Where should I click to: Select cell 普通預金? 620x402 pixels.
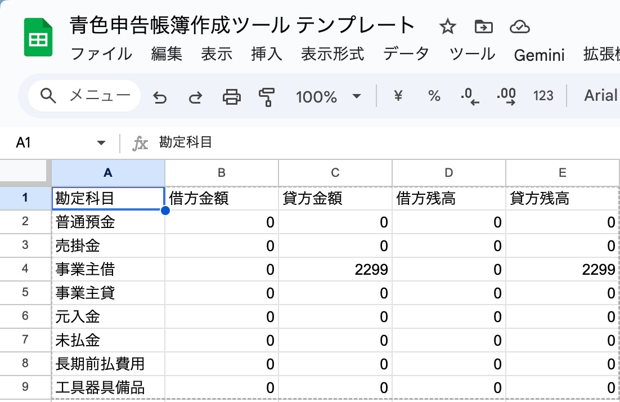click(x=108, y=222)
